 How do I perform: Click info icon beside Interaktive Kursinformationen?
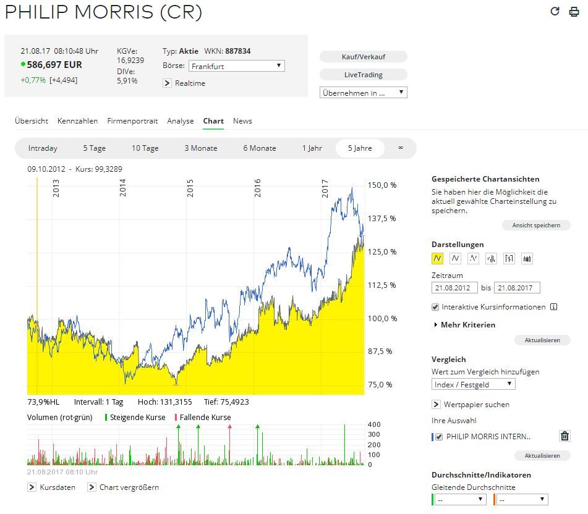[x=554, y=306]
